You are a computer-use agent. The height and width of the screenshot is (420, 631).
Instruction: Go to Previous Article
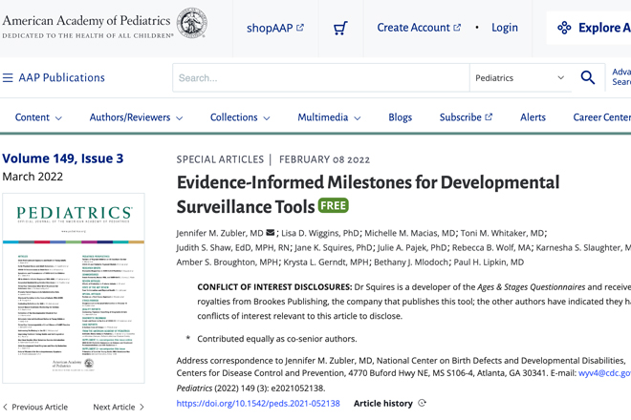coord(35,408)
